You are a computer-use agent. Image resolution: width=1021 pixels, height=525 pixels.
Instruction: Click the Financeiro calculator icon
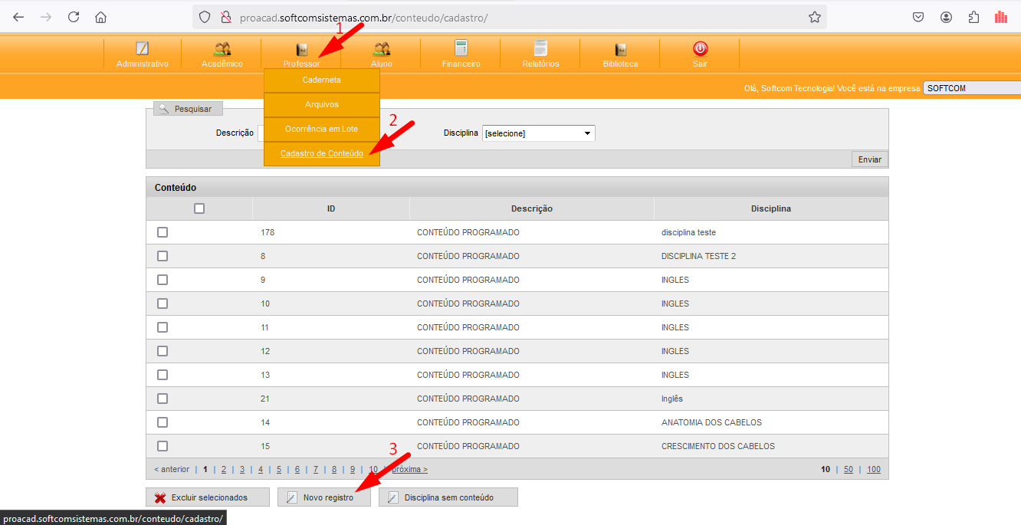point(461,49)
